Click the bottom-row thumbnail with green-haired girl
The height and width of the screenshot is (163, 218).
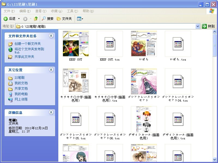(x=76, y=153)
